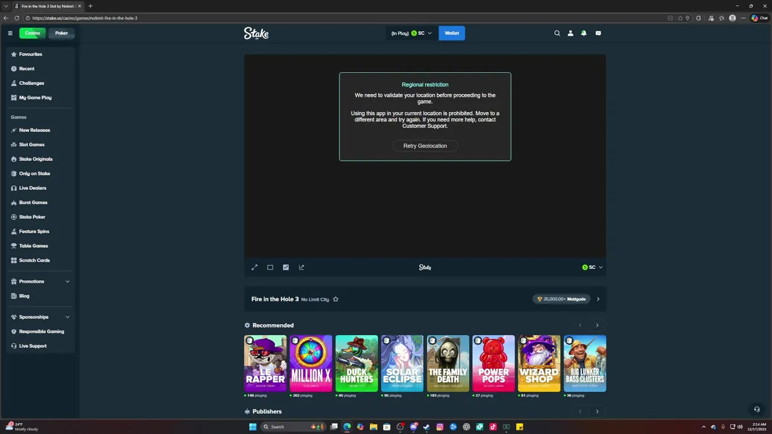The image size is (772, 434).
Task: Show next Publishers arrow
Action: (x=597, y=412)
